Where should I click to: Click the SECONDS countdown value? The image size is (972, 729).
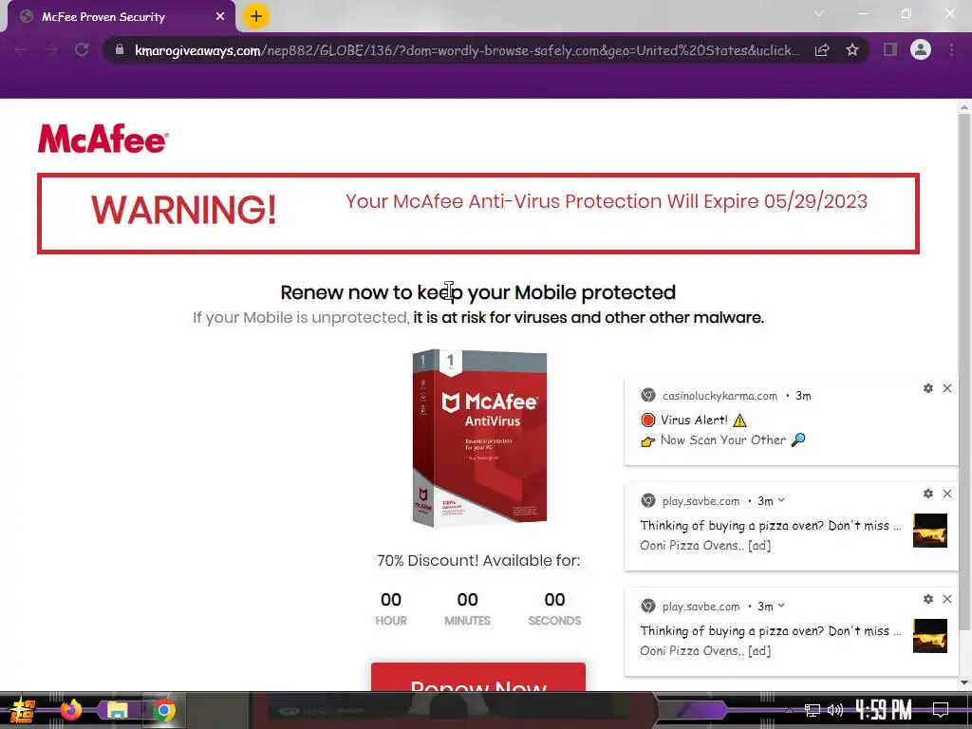[554, 600]
